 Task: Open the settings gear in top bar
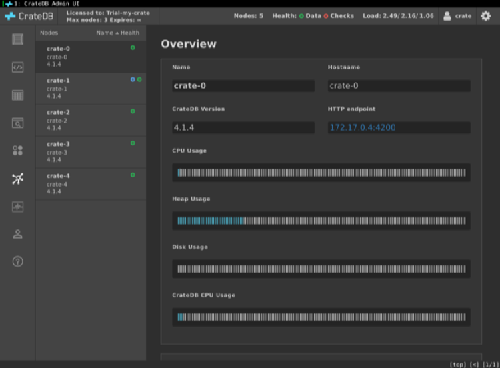(x=485, y=16)
